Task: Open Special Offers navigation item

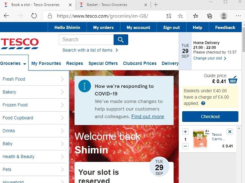Action: [103, 63]
